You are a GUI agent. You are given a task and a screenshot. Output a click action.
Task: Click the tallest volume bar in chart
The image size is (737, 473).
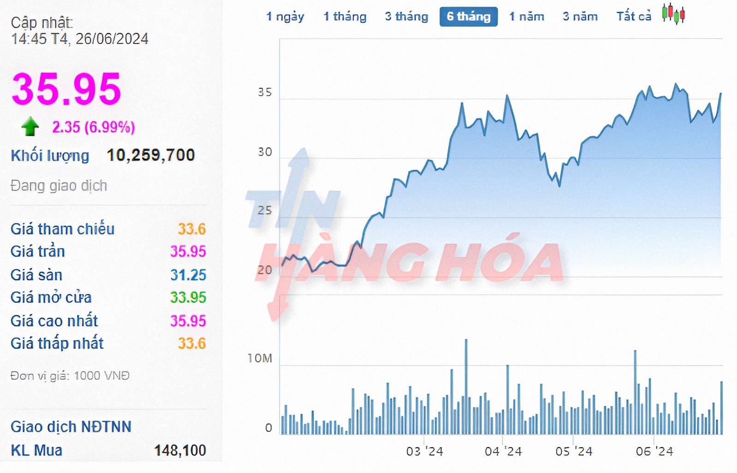click(x=466, y=386)
